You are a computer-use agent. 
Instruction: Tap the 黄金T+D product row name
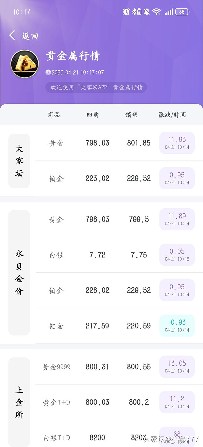coord(56,402)
